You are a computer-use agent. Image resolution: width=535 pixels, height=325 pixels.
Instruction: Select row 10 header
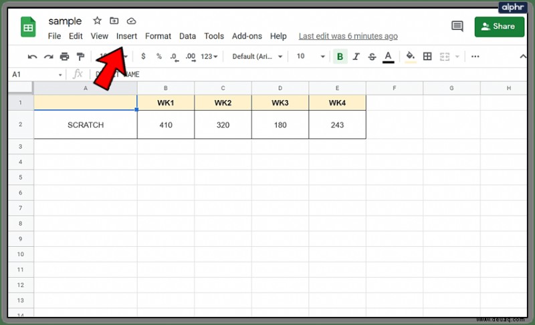[x=21, y=254]
